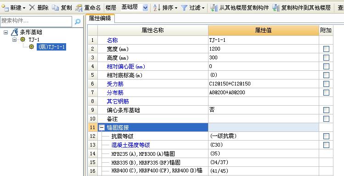344x176 pixels.
Task: Click 复制构件到其他楼层 button text
Action: pyautogui.click(x=306, y=8)
